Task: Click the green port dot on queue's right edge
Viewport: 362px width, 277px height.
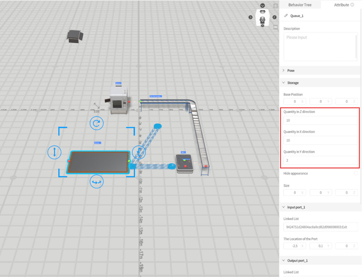Action: (x=129, y=161)
